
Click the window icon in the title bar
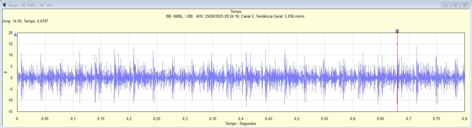4,5
